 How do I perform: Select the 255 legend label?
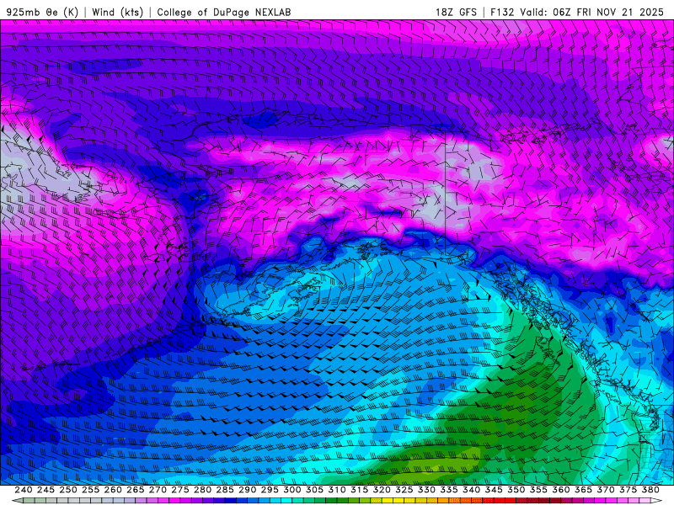pyautogui.click(x=90, y=490)
